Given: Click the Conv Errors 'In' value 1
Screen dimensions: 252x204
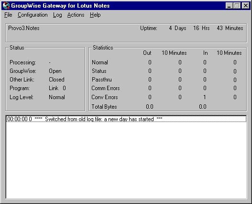Looking at the screenshot, I should click(205, 97).
